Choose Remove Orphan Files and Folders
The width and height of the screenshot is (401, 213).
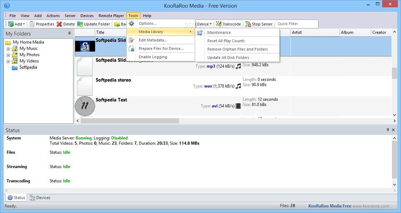237,49
